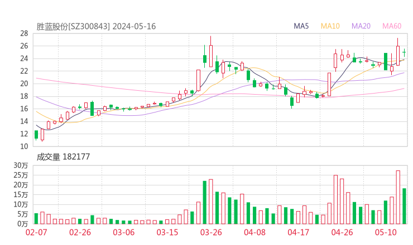
Task: Click the 28 price axis label
Action: [x=24, y=33]
